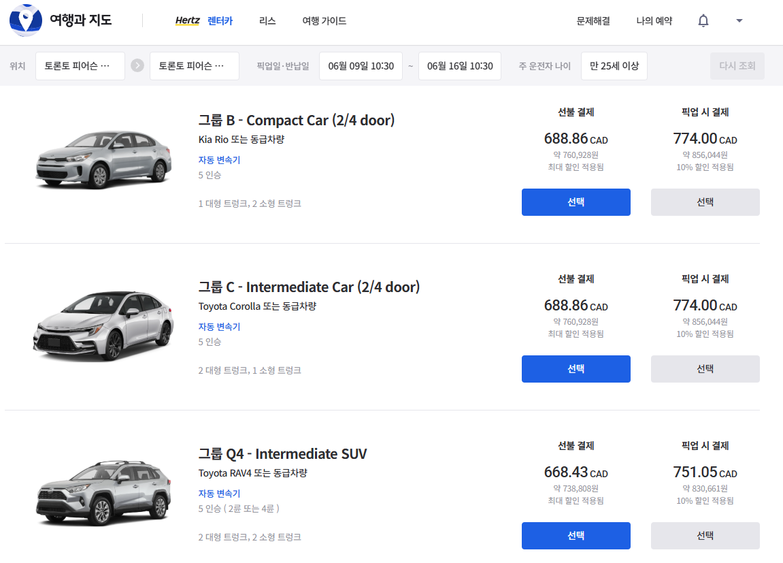Click the 여행과 지도 logo icon
This screenshot has width=783, height=563.
(26, 20)
